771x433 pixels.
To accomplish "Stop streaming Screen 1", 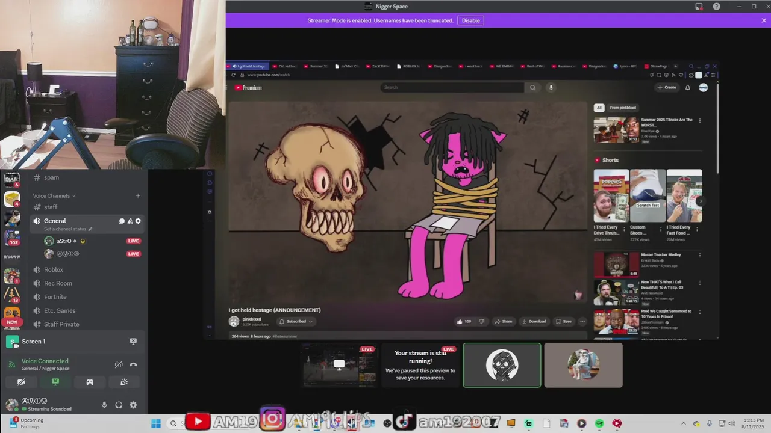I will click(x=133, y=341).
